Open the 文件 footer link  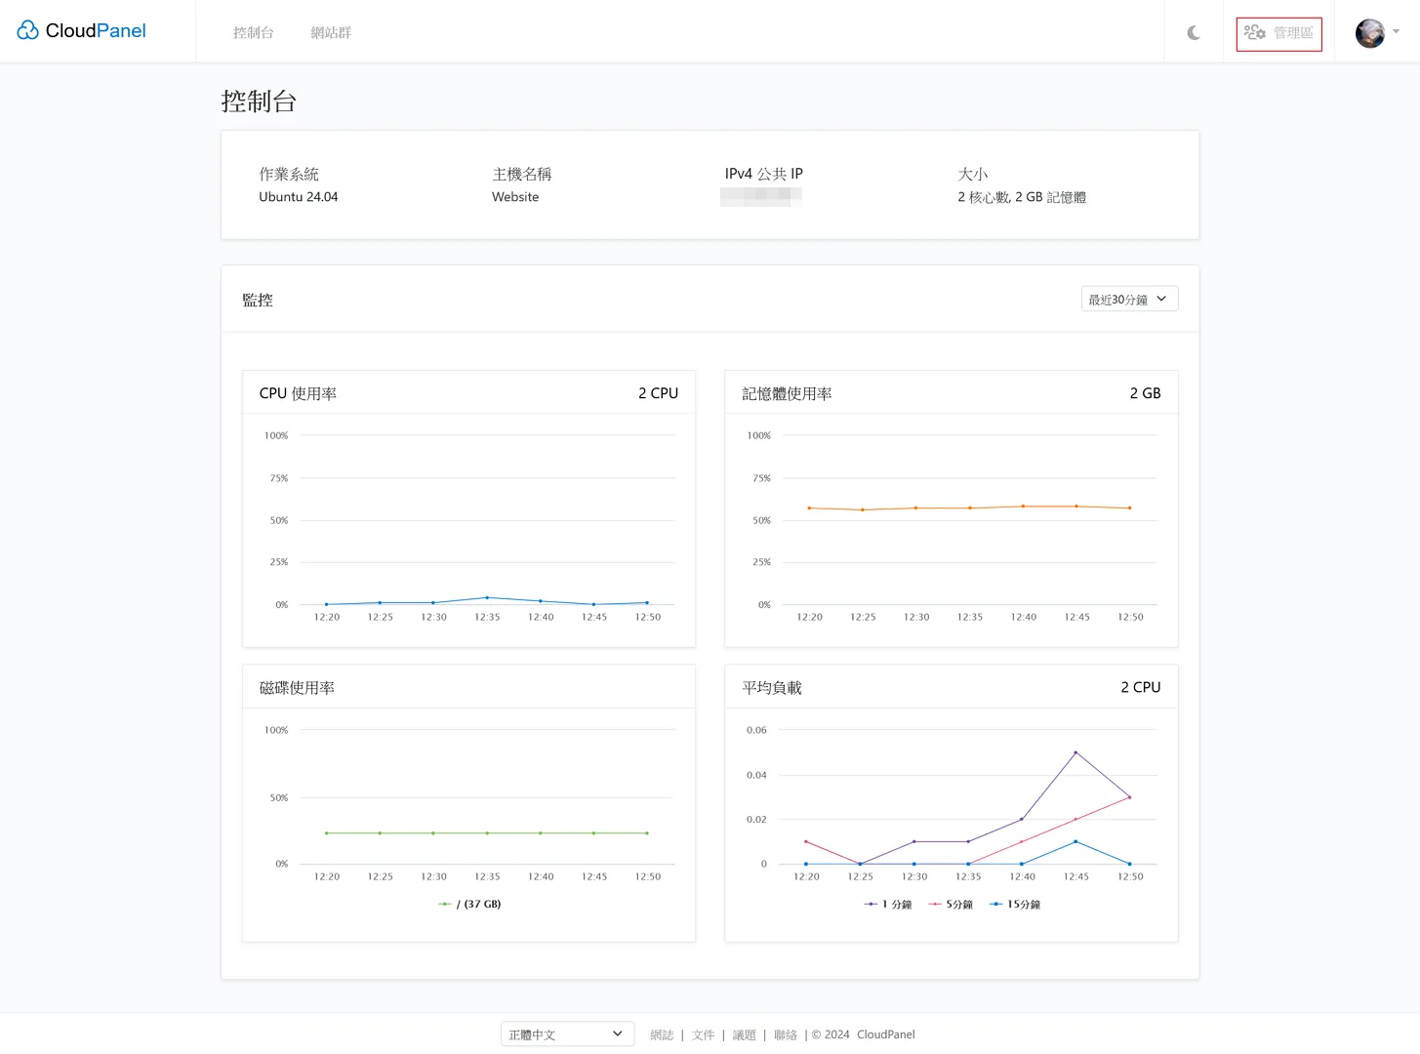(x=703, y=1035)
